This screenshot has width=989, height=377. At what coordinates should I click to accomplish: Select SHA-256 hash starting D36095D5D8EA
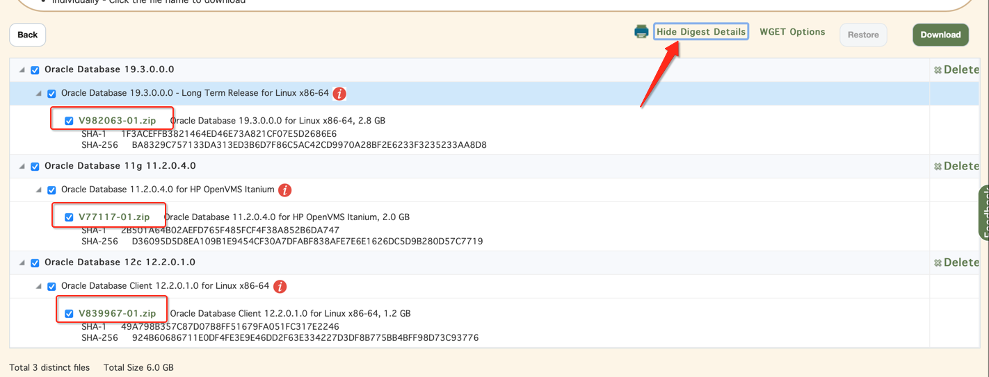tap(307, 242)
